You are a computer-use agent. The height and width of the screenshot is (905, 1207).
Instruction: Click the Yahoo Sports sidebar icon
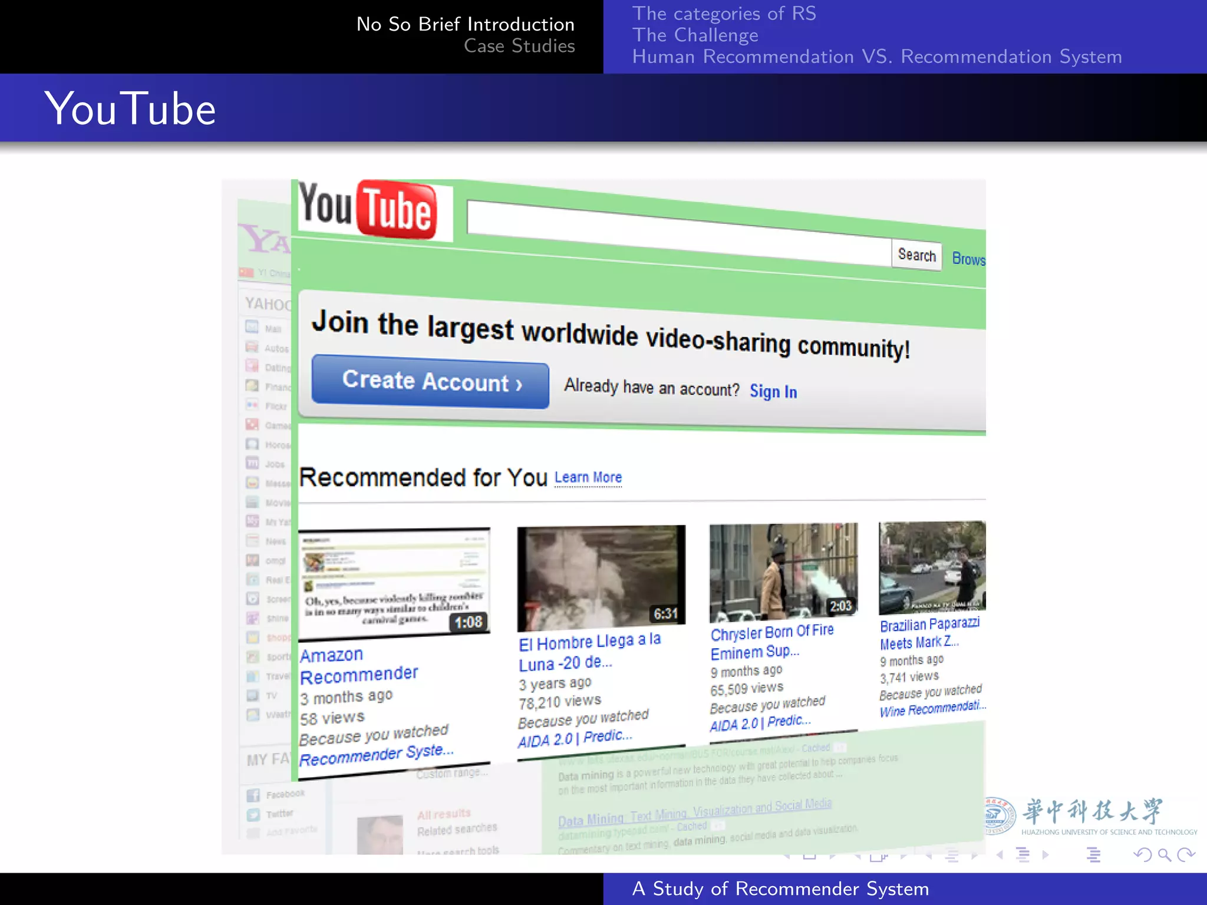(252, 656)
